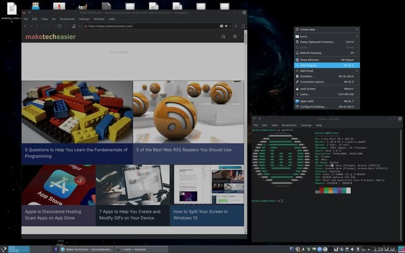405x253 pixels.
Task: Expand the Create New submenu
Action: pyautogui.click(x=327, y=29)
